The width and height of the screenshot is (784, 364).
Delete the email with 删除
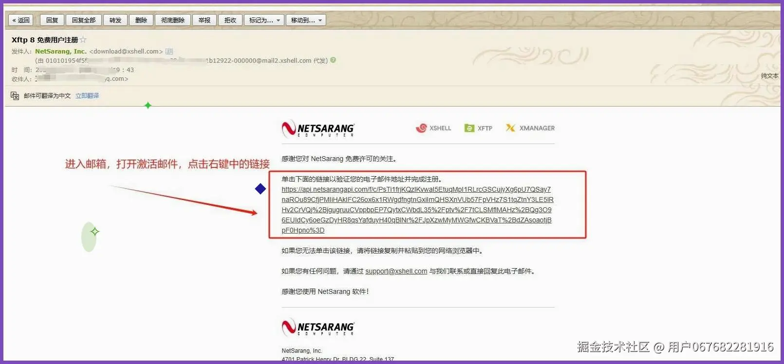(141, 20)
